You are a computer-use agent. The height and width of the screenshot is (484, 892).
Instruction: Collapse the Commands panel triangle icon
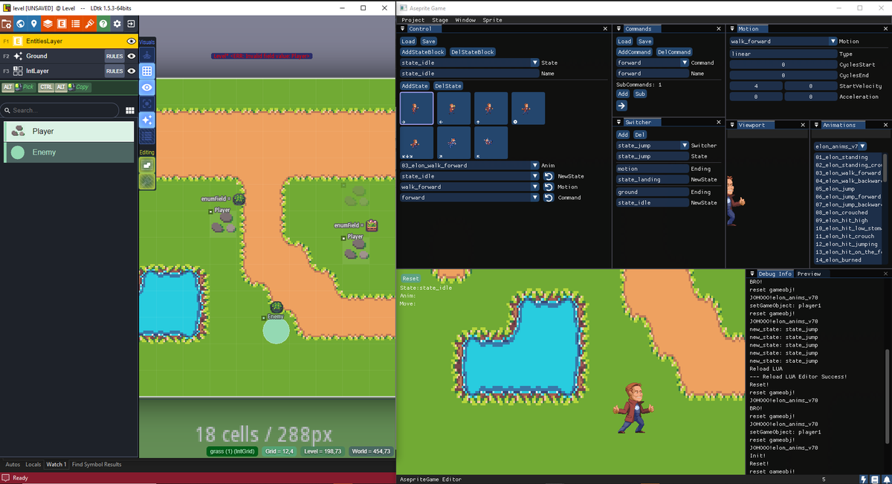pyautogui.click(x=620, y=29)
